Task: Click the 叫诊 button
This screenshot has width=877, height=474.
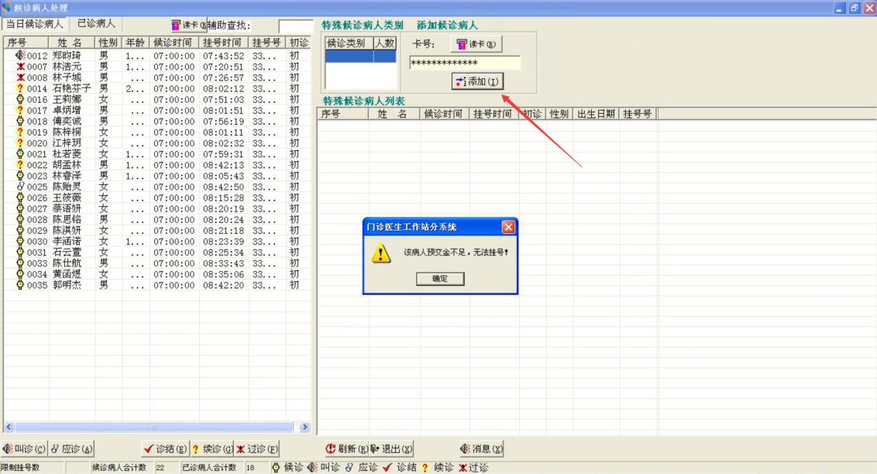Action: pos(24,449)
